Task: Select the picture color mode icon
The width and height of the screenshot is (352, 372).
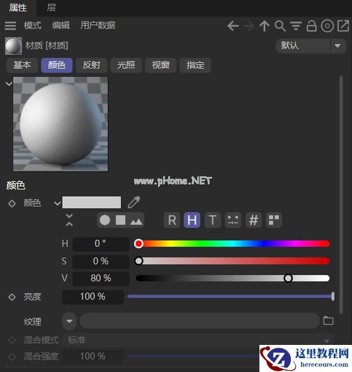Action: point(136,221)
